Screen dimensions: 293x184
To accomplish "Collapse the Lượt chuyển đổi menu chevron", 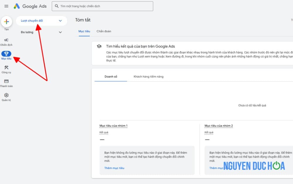I will (60, 21).
